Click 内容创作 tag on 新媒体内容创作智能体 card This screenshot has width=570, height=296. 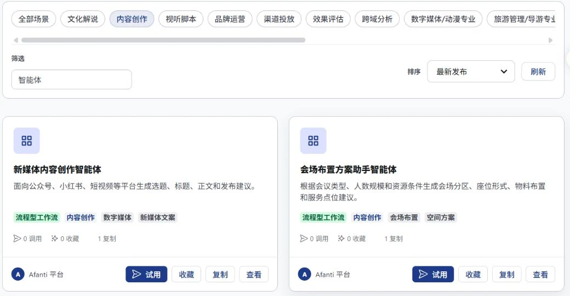[81, 218]
